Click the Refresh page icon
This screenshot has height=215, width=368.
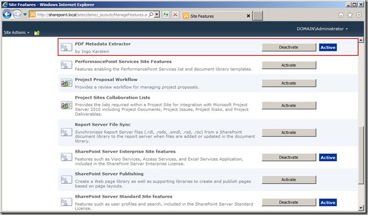point(166,15)
